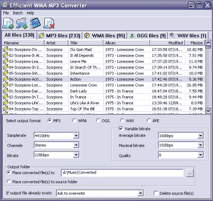
Task: Open the If output file exists dropdown
Action: click(x=141, y=193)
